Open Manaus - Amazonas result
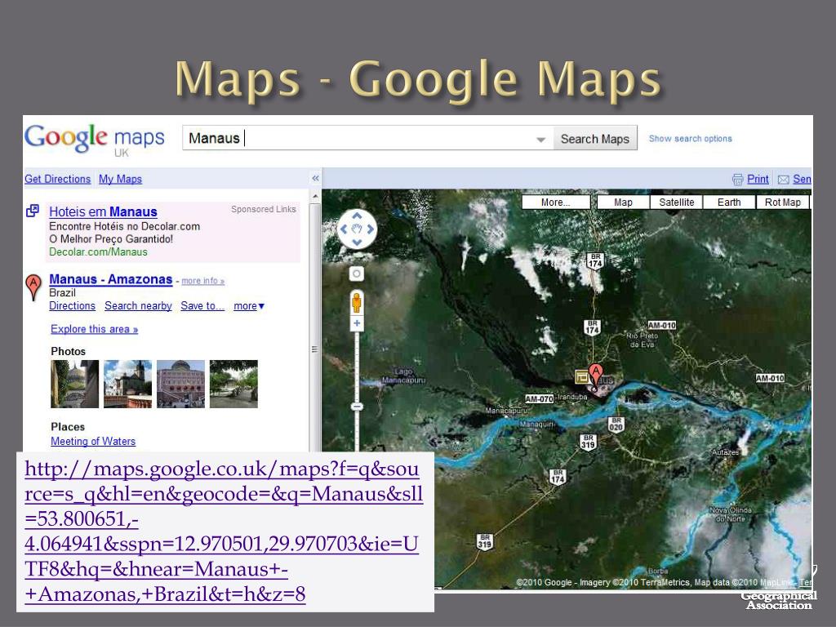The height and width of the screenshot is (627, 836). click(111, 279)
